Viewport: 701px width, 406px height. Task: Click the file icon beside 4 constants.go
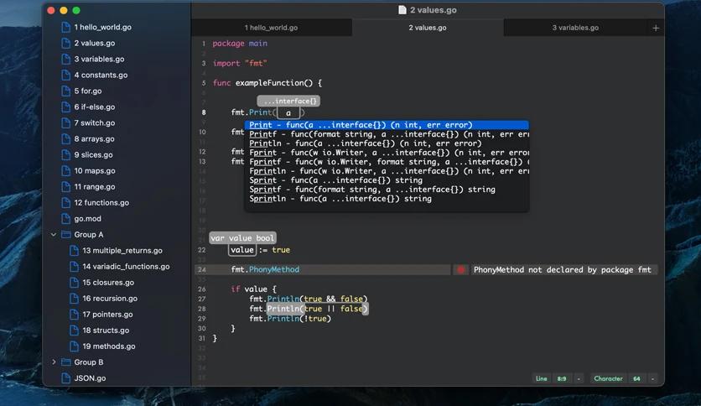click(65, 75)
